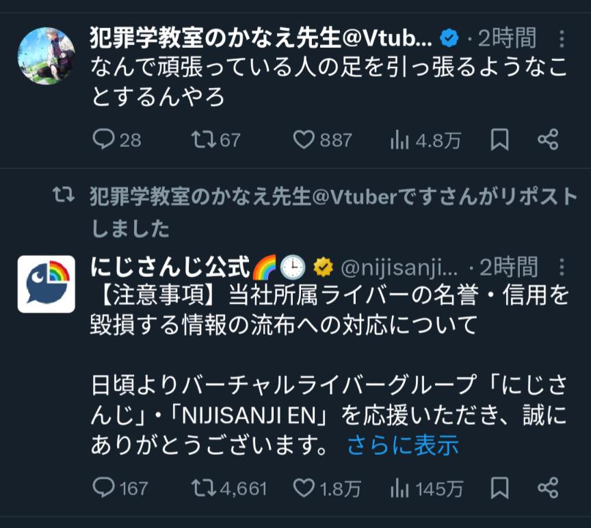Open more options on the Nijisanji post
The width and height of the screenshot is (591, 528).
pos(562,267)
